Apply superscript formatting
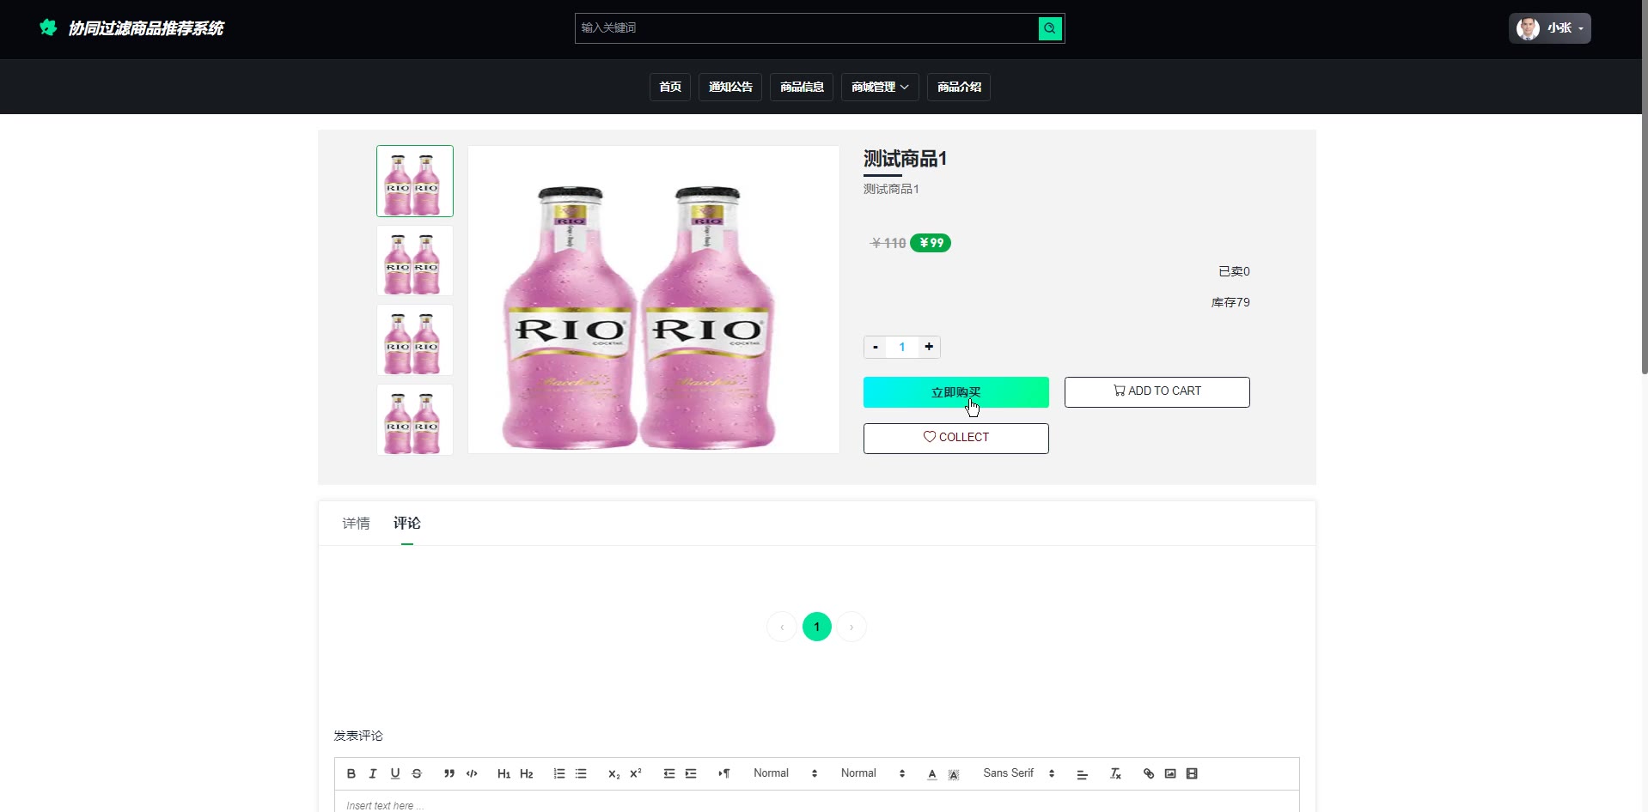The height and width of the screenshot is (812, 1648). click(x=636, y=773)
